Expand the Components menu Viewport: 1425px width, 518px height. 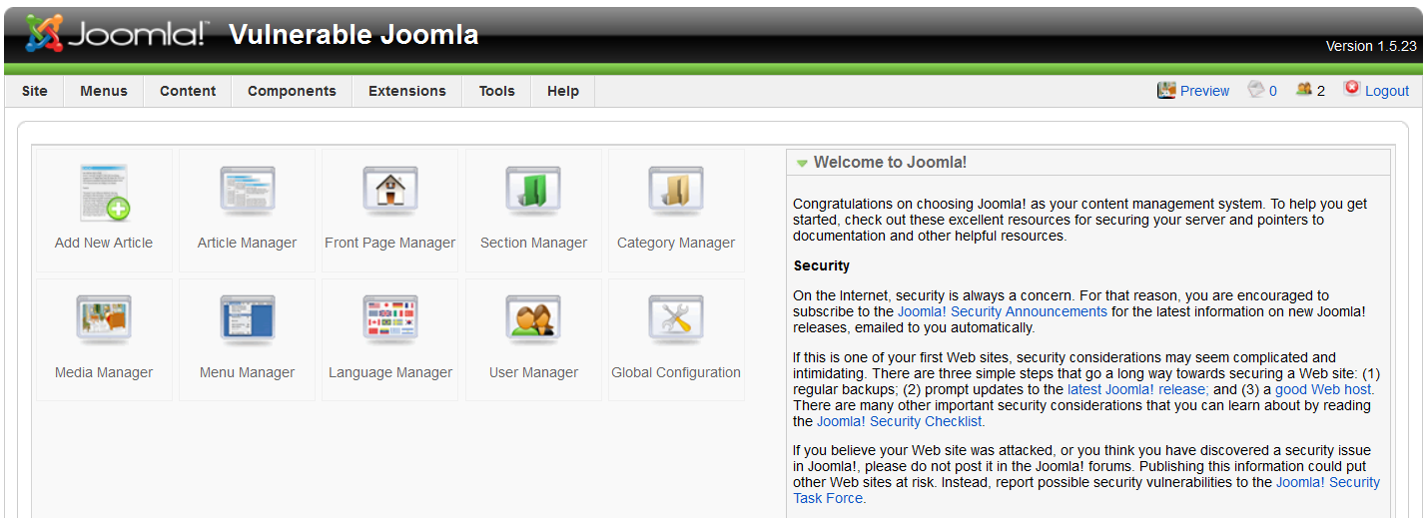[x=292, y=91]
